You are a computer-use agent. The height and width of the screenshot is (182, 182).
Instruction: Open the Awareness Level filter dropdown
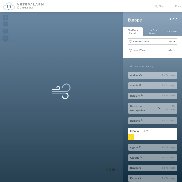(x=153, y=42)
